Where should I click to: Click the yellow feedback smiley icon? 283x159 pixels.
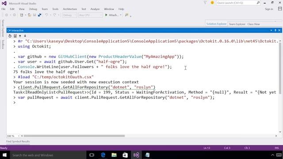coord(212,3)
